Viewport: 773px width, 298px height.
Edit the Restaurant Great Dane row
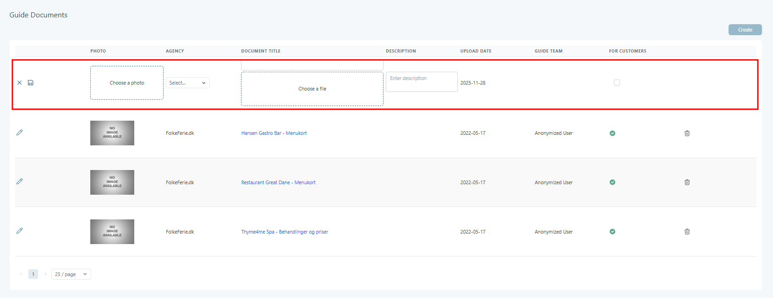[20, 181]
